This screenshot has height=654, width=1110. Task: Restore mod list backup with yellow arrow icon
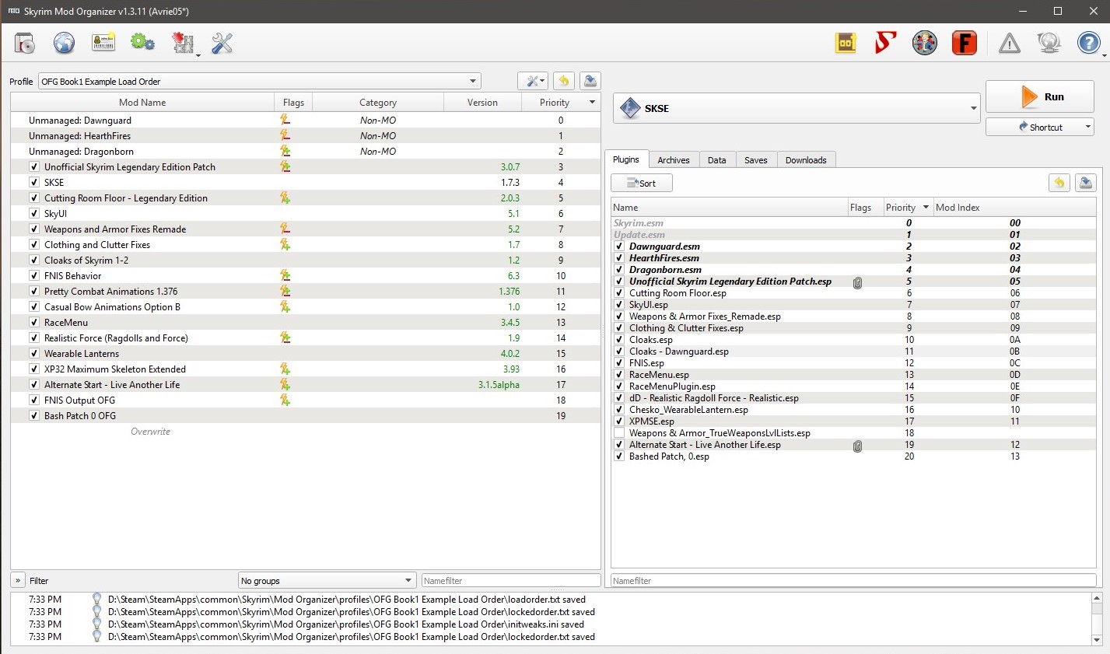[564, 81]
